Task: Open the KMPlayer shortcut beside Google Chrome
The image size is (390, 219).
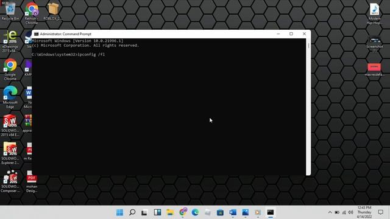Action: [x=28, y=68]
